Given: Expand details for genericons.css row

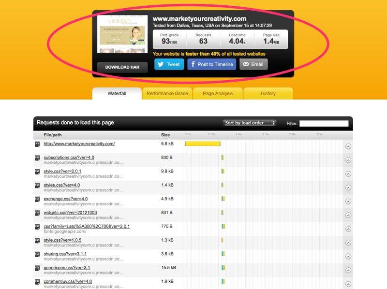Looking at the screenshot, I should (x=348, y=270).
